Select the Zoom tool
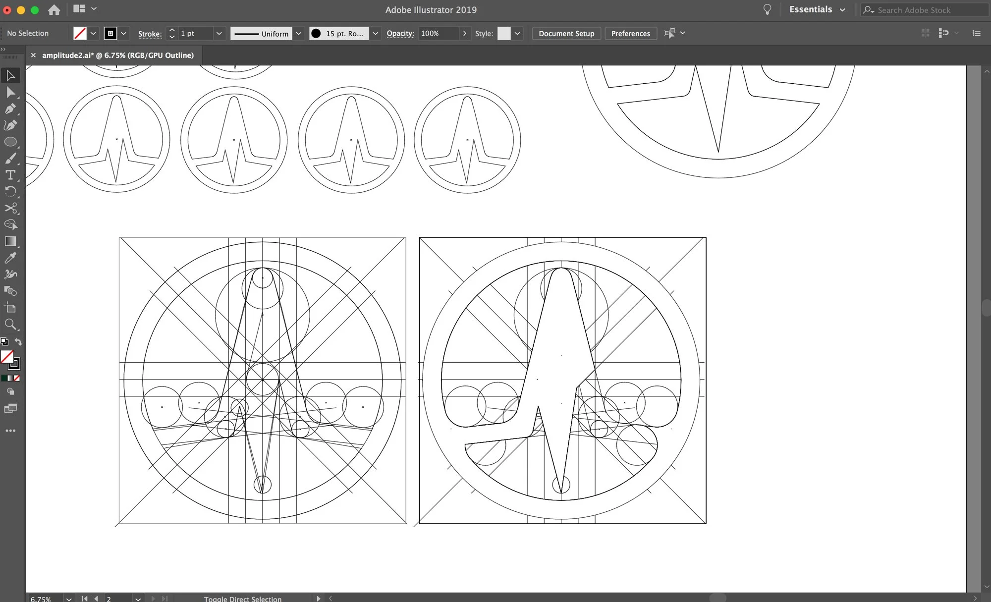The width and height of the screenshot is (991, 602). point(10,325)
